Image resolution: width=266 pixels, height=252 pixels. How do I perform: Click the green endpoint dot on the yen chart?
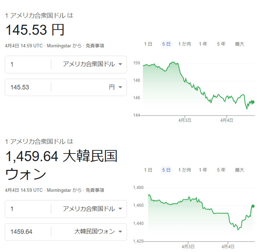point(253,102)
